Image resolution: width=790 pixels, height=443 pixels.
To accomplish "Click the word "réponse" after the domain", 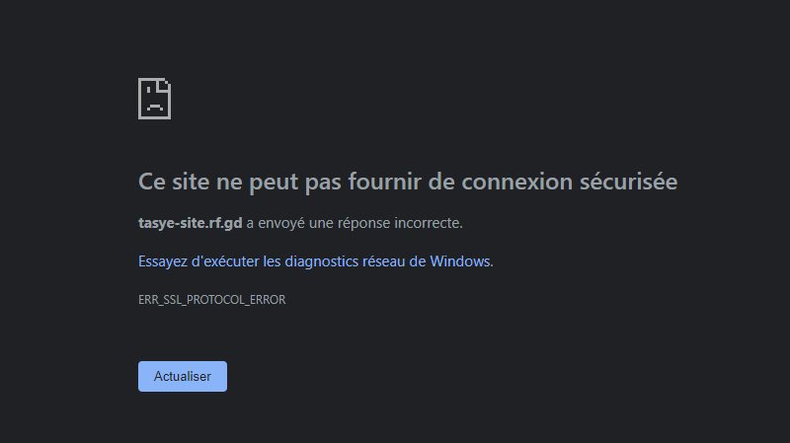I will [x=362, y=223].
